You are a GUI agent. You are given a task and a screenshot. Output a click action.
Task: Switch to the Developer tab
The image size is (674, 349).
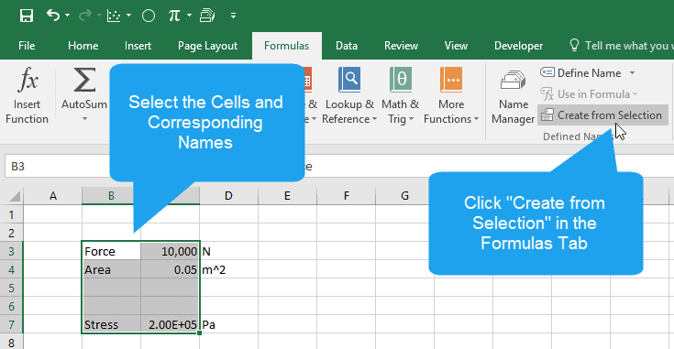tap(518, 46)
